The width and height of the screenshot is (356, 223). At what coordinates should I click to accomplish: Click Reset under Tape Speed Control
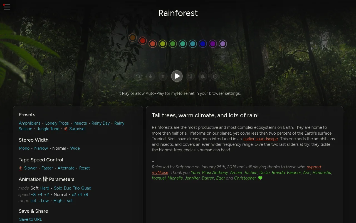[x=85, y=168]
